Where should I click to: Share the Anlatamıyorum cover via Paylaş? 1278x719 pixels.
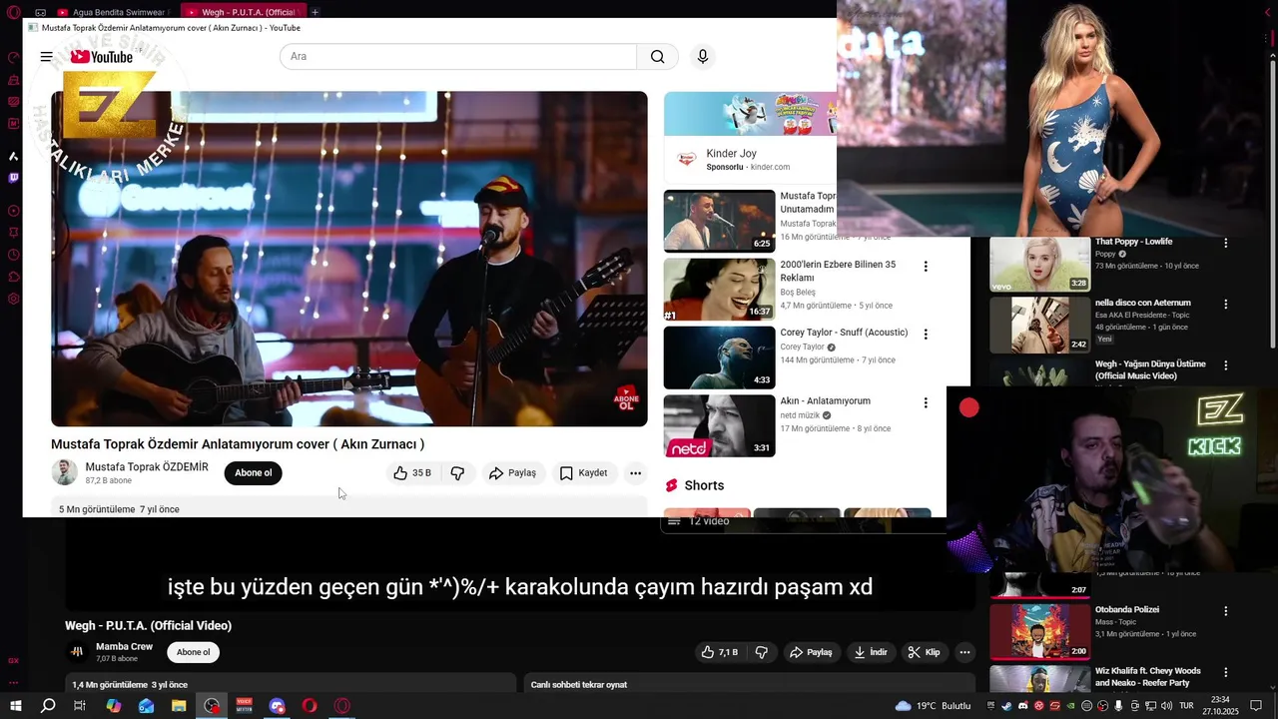click(513, 473)
